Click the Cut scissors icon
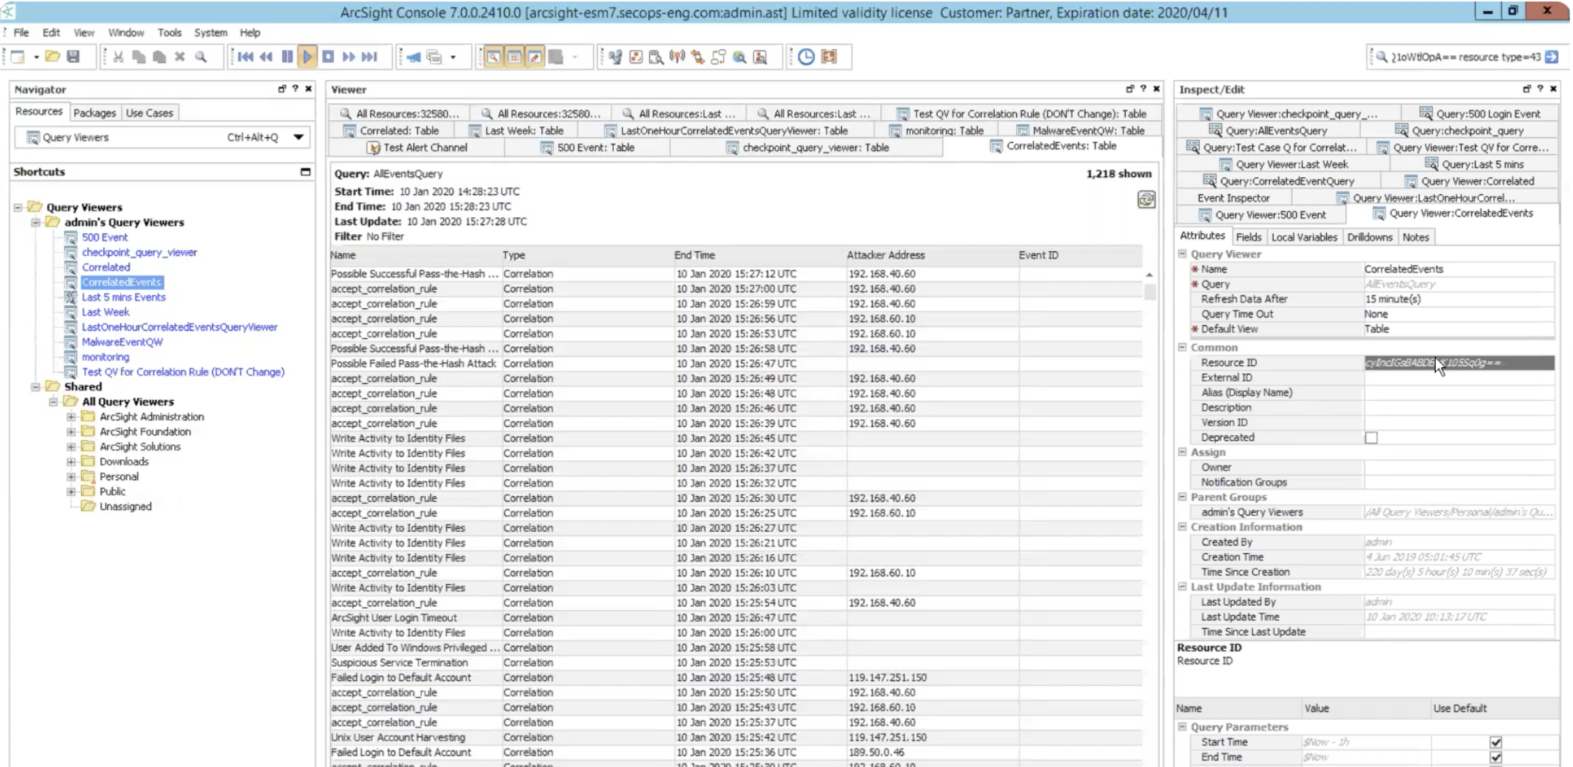 (x=118, y=57)
